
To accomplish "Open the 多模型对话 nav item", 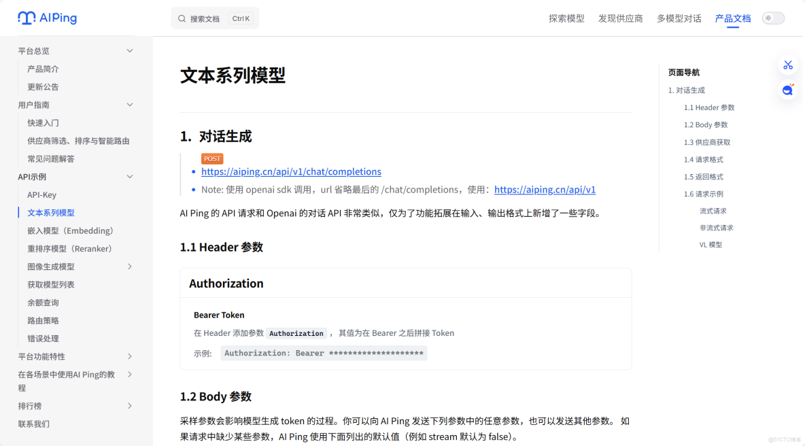I will click(x=679, y=18).
